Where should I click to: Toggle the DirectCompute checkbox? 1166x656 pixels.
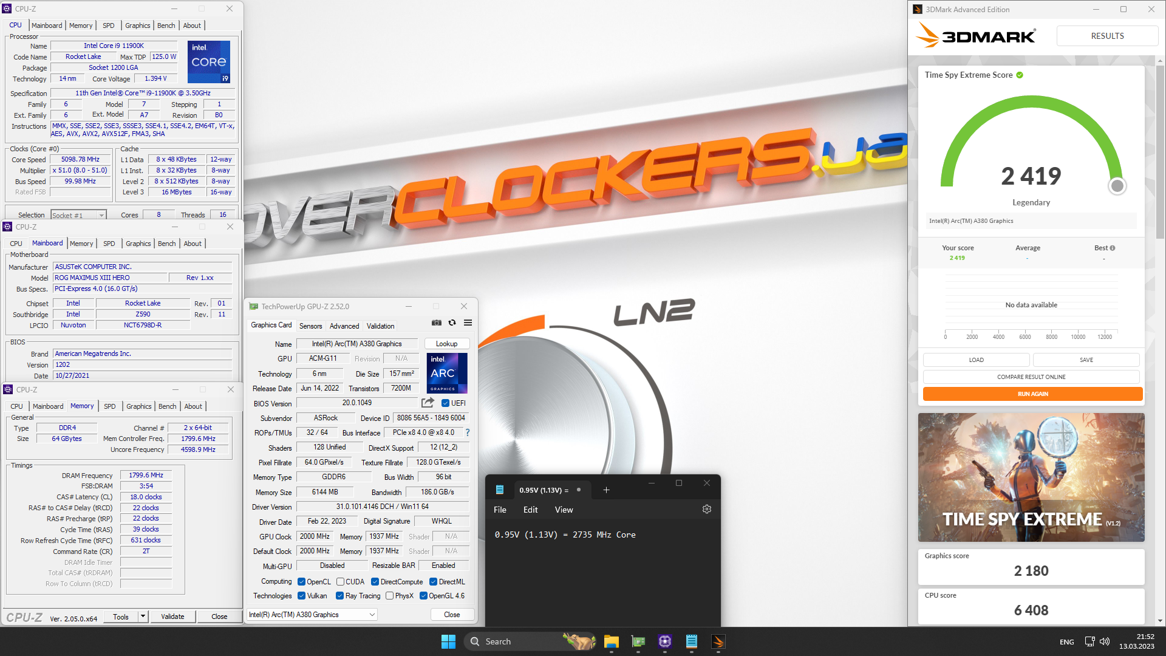click(375, 582)
